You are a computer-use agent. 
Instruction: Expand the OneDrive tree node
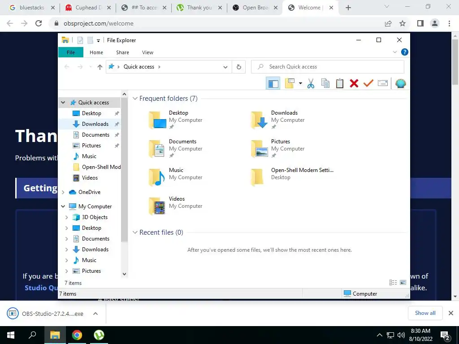pos(63,192)
